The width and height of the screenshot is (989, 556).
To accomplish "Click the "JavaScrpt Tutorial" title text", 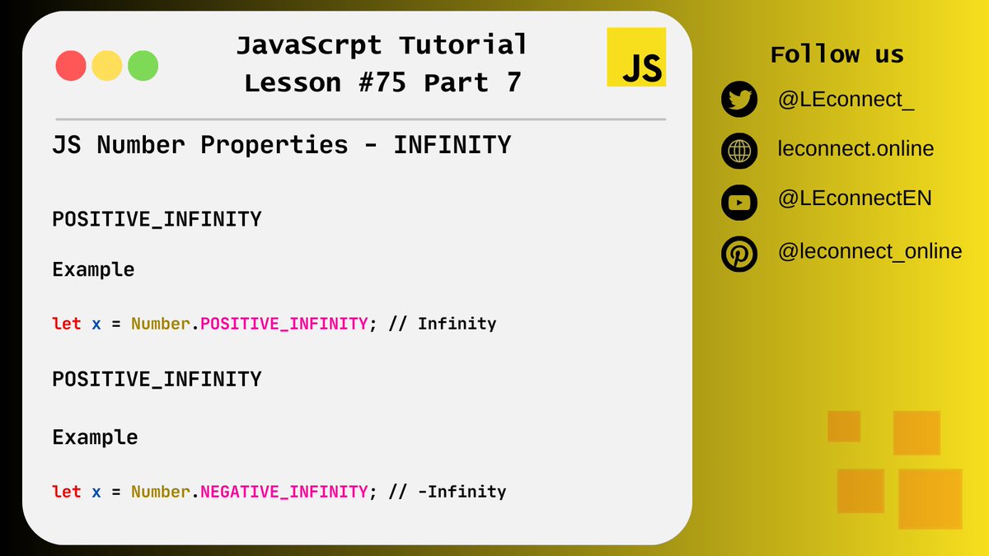I will click(382, 44).
